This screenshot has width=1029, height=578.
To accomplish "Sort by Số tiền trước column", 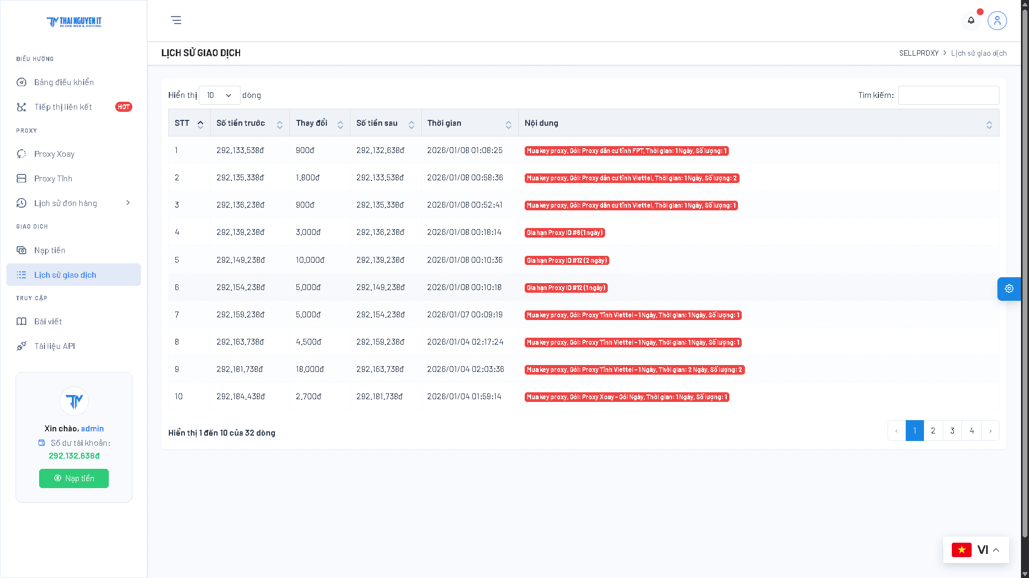I will coord(280,124).
